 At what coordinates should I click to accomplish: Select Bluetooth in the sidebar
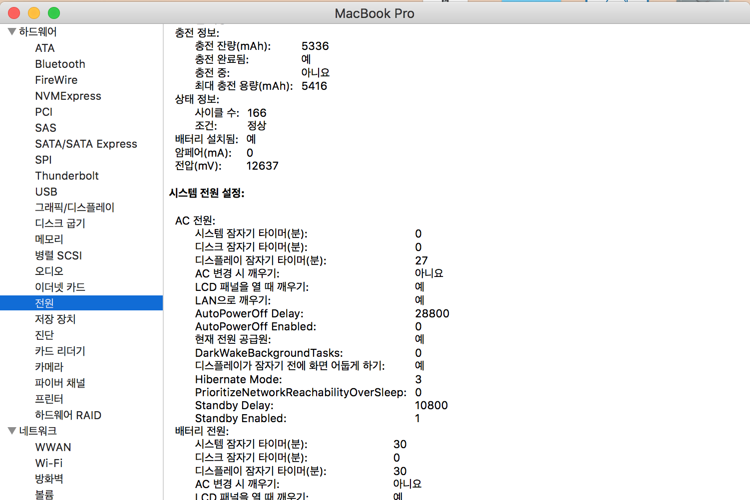60,64
